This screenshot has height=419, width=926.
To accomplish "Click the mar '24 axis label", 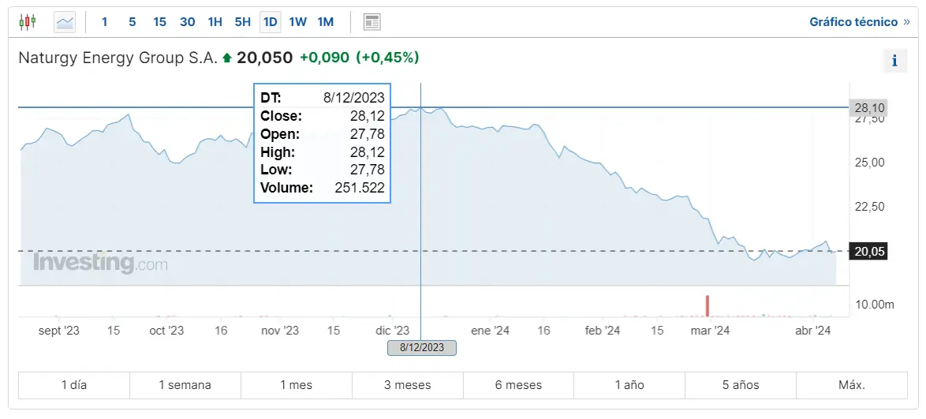I will [x=710, y=331].
